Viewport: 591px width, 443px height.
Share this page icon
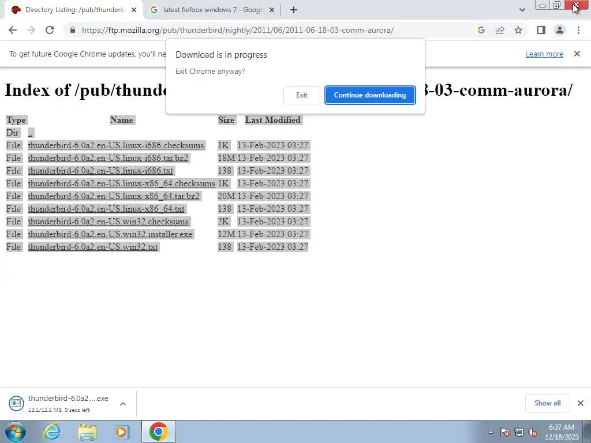click(500, 30)
